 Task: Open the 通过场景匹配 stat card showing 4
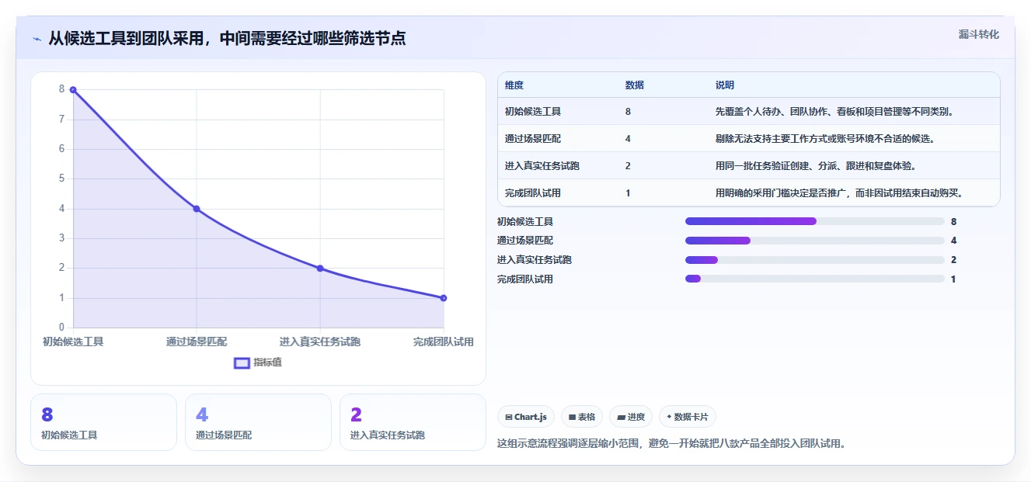[x=259, y=422]
